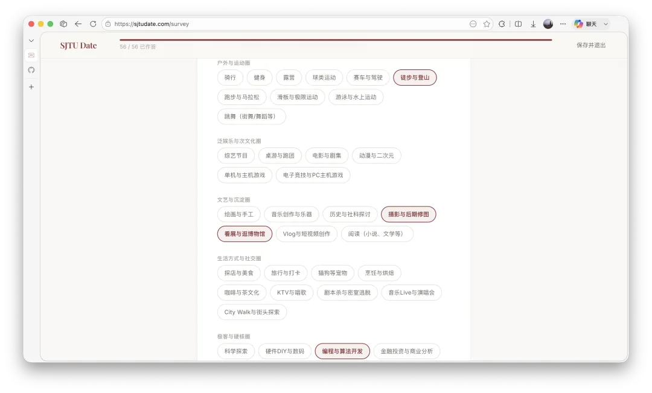Select the 音乐Live与演唱会 tag
This screenshot has height=393, width=652.
tap(411, 293)
